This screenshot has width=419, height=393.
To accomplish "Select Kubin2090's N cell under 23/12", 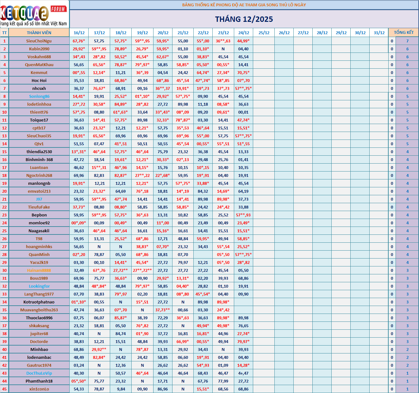I will (223, 49).
